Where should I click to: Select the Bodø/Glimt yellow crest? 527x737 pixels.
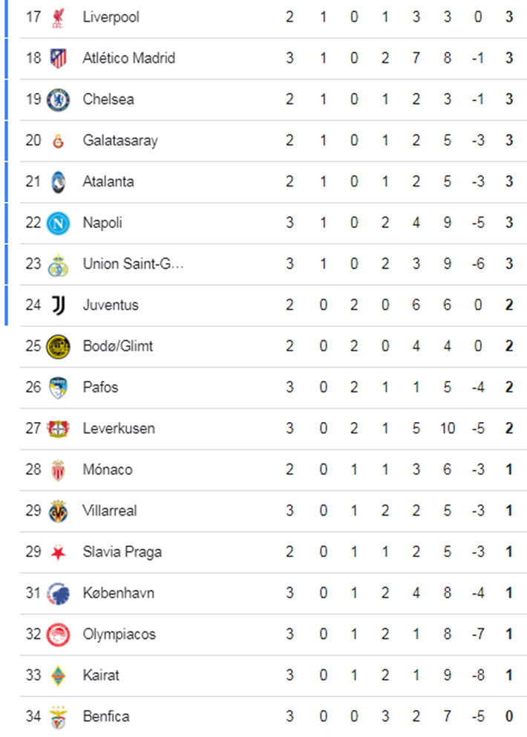[58, 346]
